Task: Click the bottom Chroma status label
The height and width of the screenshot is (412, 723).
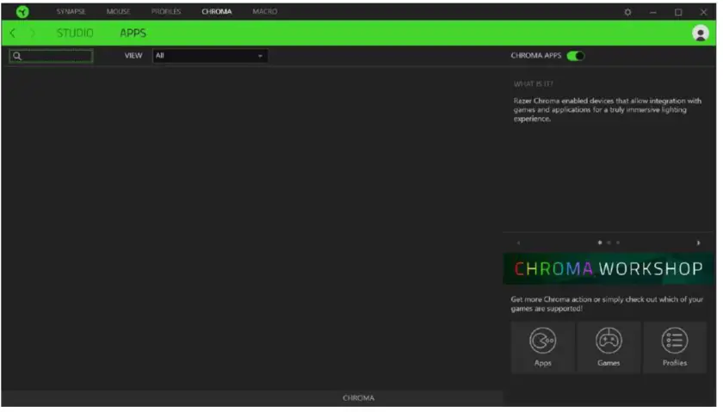Action: (358, 398)
